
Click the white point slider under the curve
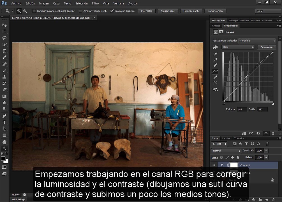click(x=273, y=104)
